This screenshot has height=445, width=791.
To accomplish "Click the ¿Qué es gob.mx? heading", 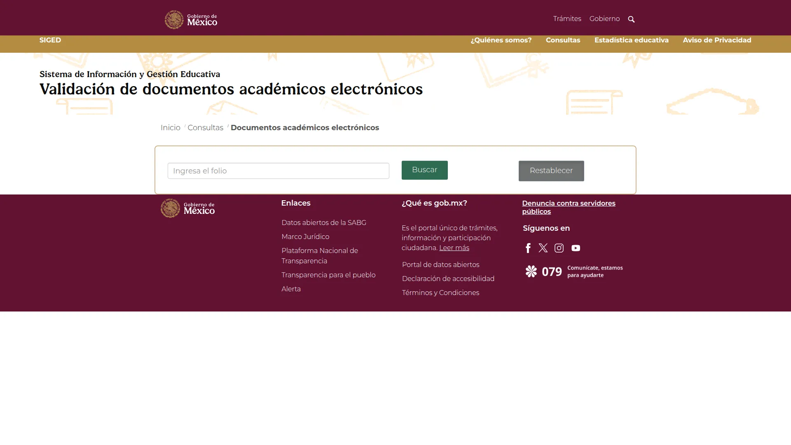I will pos(434,203).
